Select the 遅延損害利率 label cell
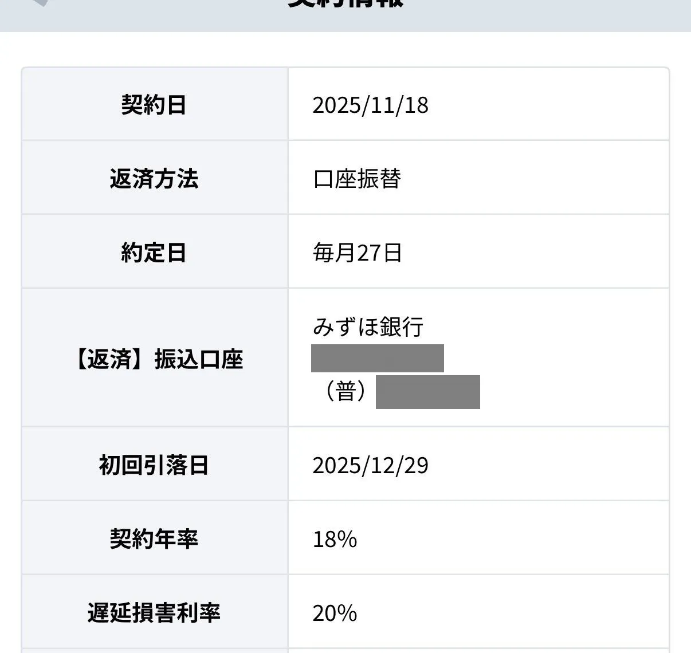The width and height of the screenshot is (691, 653). pos(154,613)
